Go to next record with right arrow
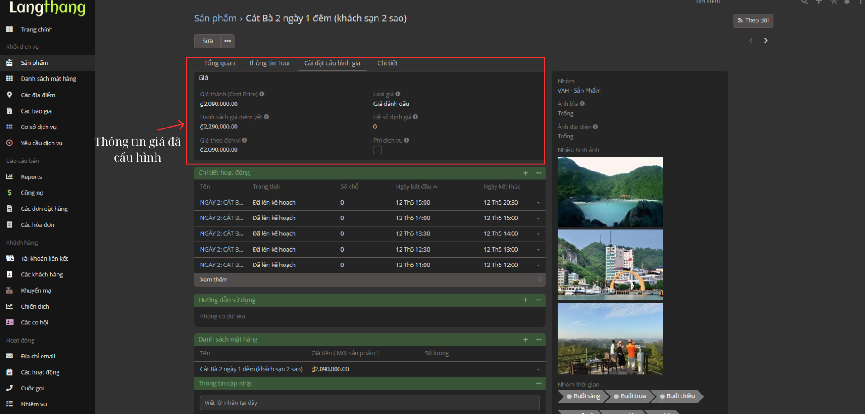The width and height of the screenshot is (865, 414). coord(766,41)
